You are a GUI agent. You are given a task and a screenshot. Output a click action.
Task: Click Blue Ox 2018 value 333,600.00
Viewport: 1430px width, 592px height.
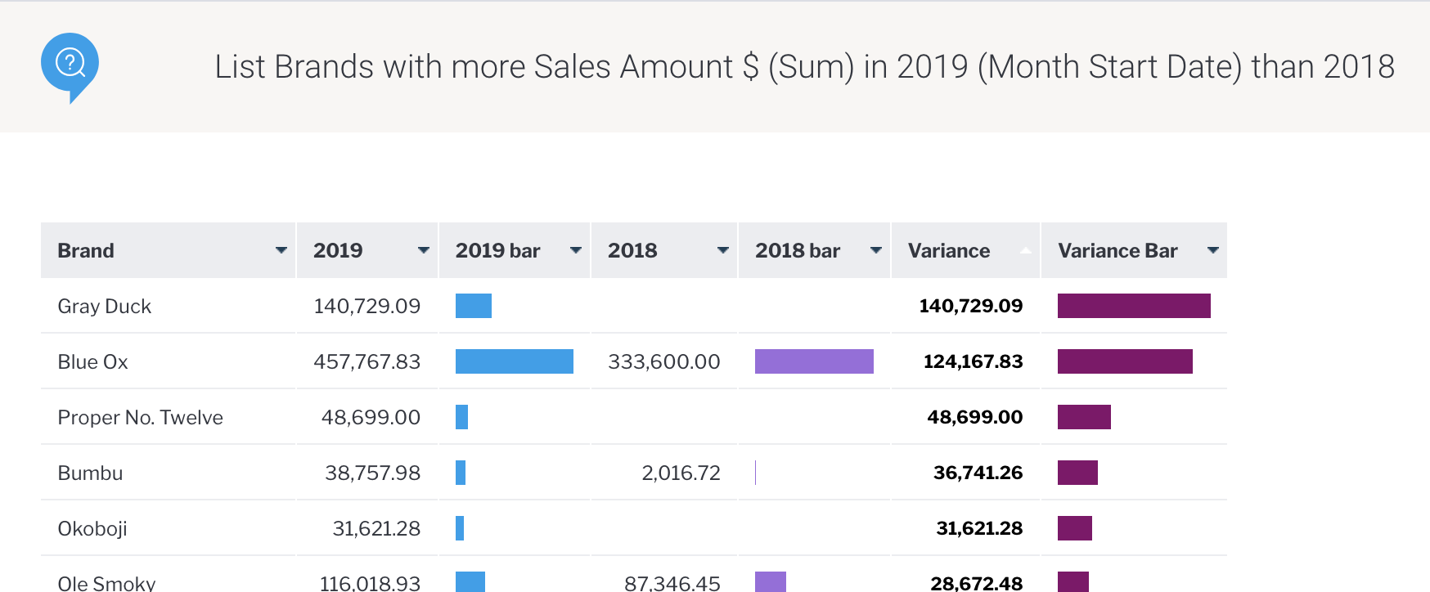pos(664,362)
